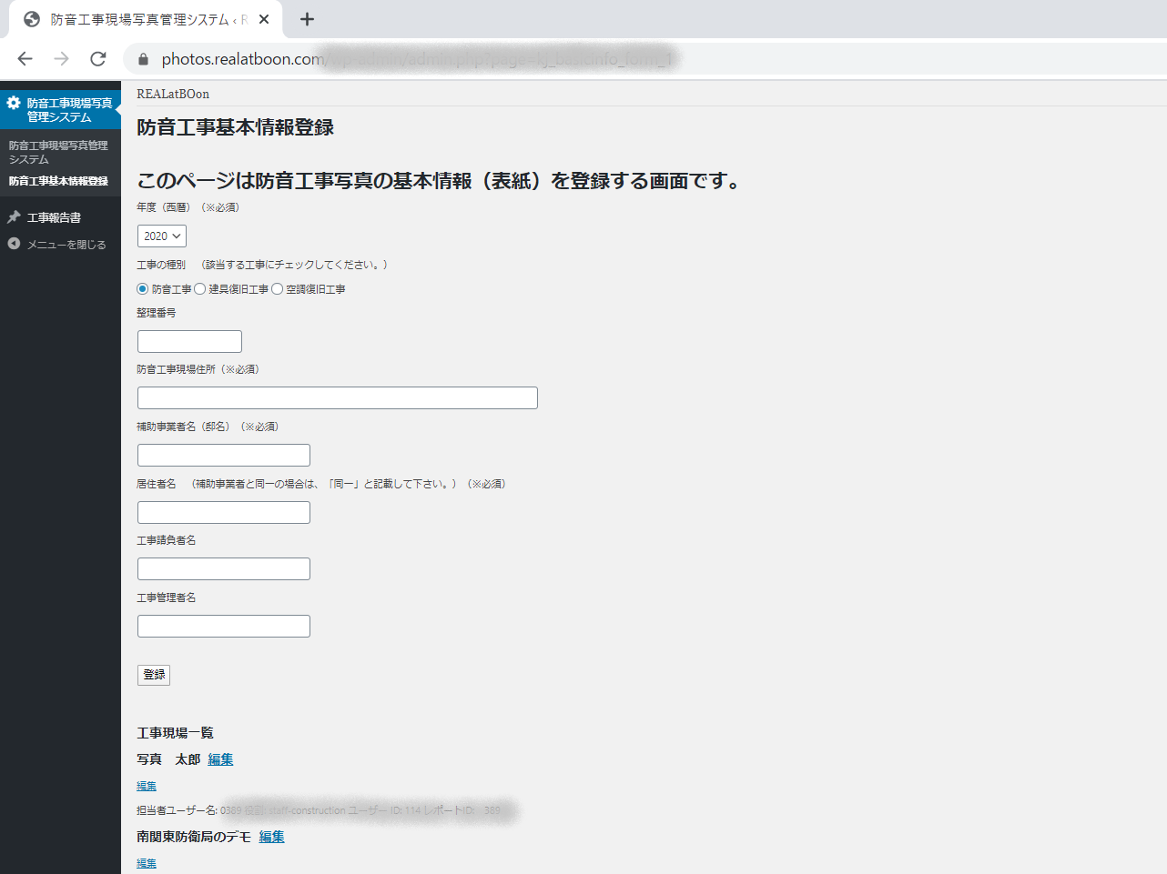Click the 整理番号 input field
Image resolution: width=1167 pixels, height=874 pixels.
pyautogui.click(x=189, y=341)
